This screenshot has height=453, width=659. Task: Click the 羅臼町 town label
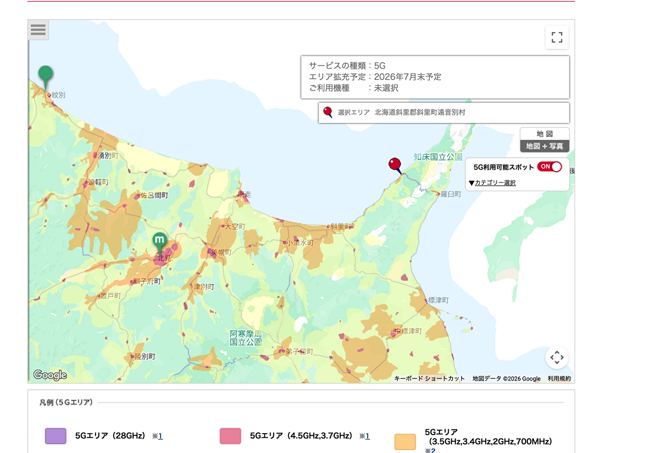click(x=451, y=194)
